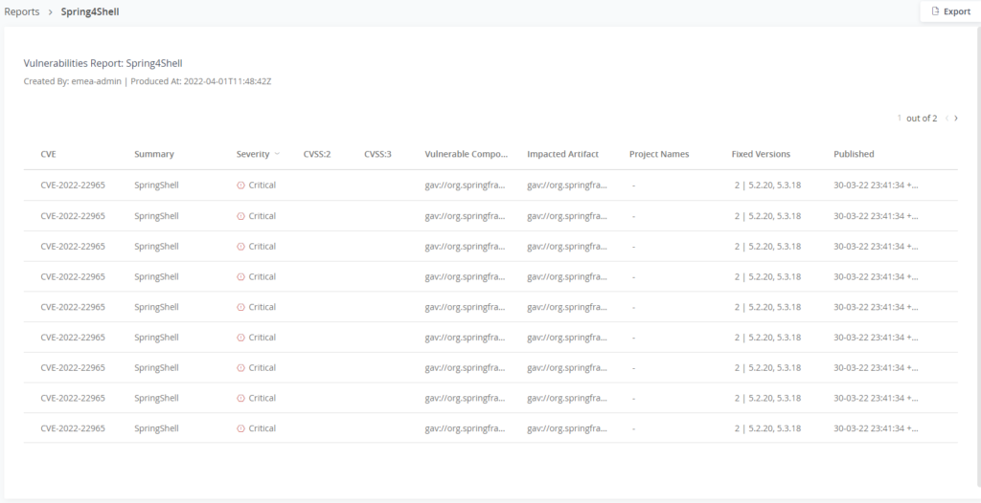Image resolution: width=981 pixels, height=503 pixels.
Task: Go to the next page arrow
Action: click(x=956, y=119)
